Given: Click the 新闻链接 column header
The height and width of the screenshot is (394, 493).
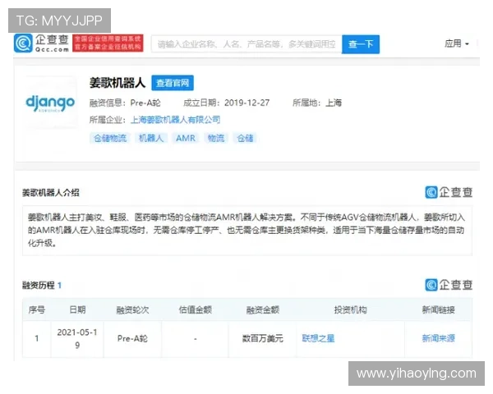Looking at the screenshot, I should (438, 310).
